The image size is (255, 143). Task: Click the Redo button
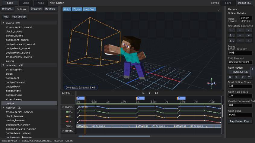[x=41, y=3]
